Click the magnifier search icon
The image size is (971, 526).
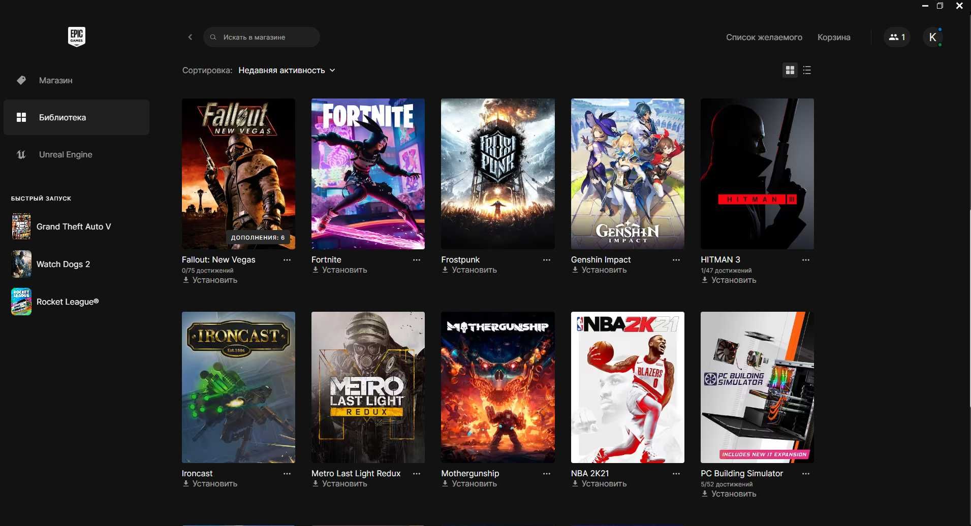213,37
